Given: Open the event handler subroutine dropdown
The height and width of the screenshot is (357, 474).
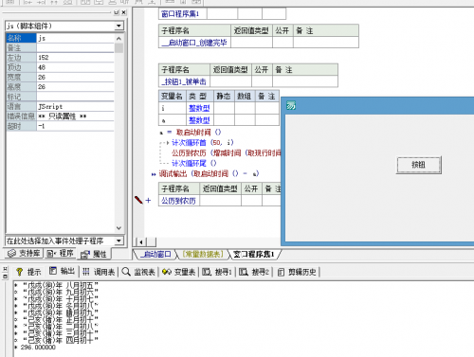Looking at the screenshot, I should point(119,241).
